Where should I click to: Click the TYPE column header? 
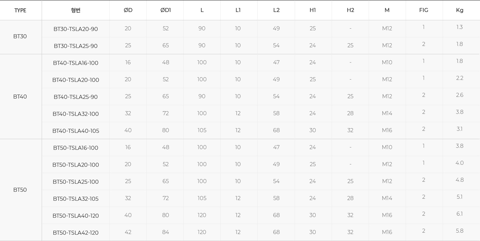[x=20, y=10]
